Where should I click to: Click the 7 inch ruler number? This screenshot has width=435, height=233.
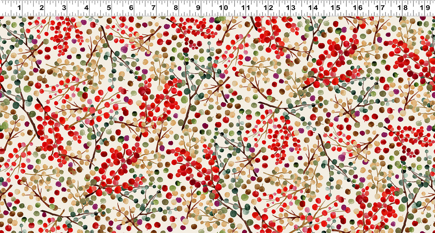coord(153,7)
